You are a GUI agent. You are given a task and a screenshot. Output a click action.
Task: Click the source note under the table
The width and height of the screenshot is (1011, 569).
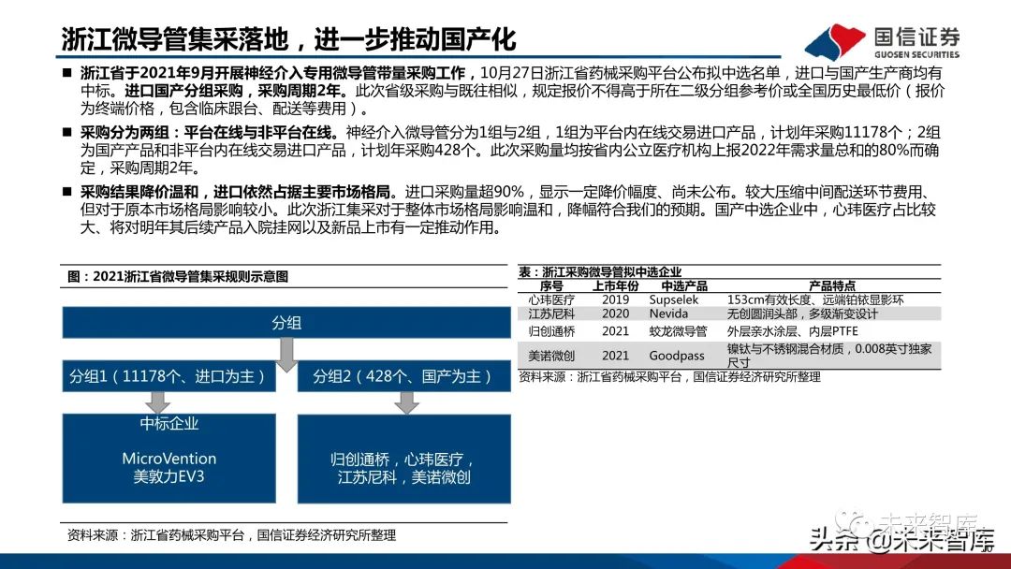669,377
